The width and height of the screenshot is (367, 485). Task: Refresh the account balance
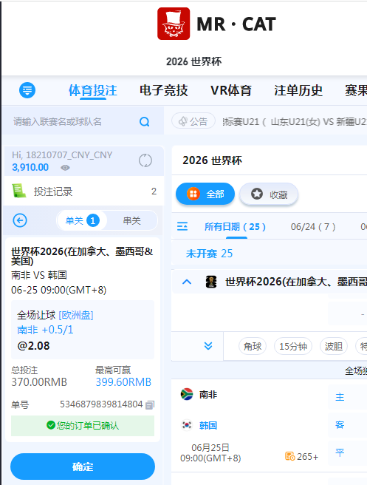tap(145, 160)
